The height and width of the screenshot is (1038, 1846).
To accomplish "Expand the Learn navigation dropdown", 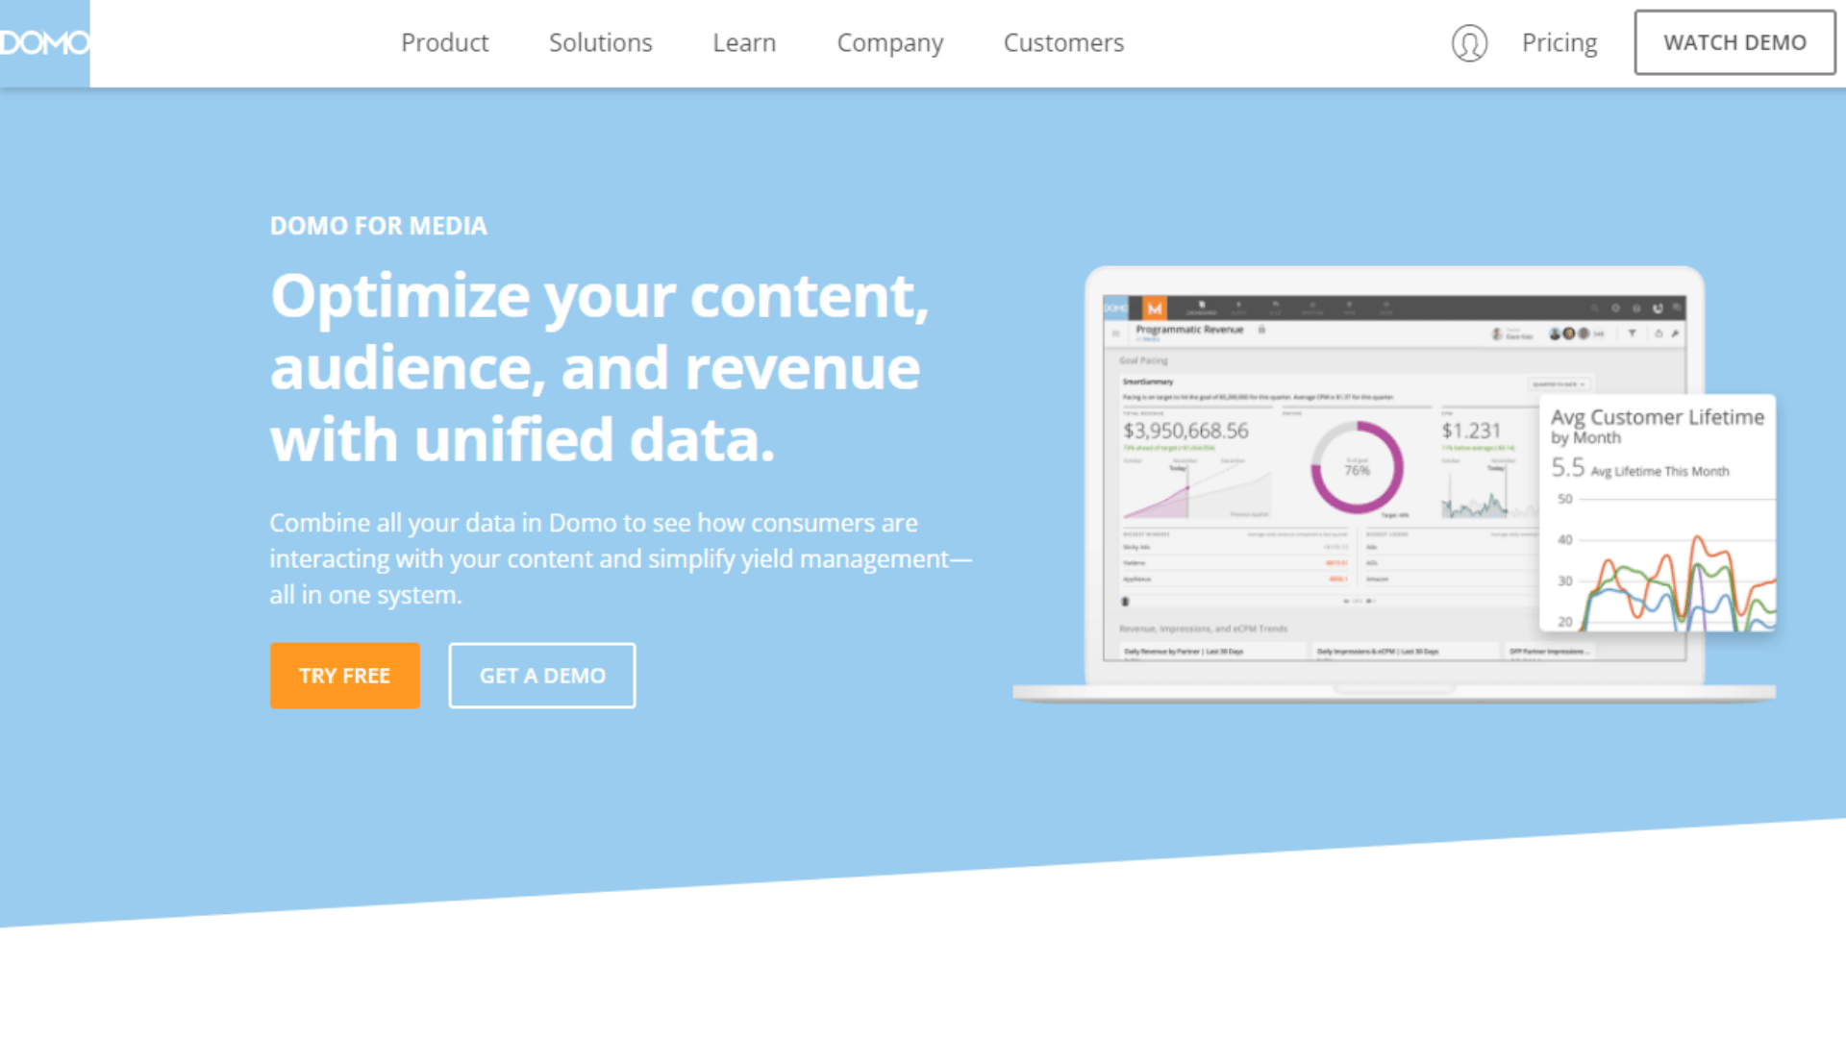I will coord(744,43).
